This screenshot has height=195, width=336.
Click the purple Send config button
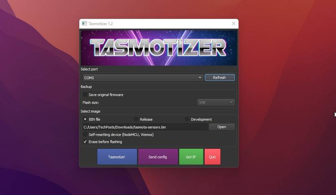pos(158,157)
